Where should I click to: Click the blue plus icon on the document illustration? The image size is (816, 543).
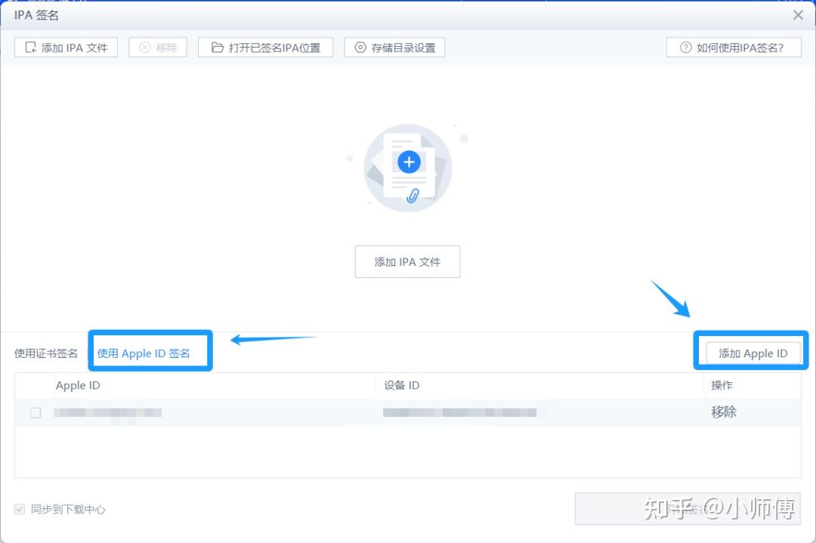coord(409,161)
